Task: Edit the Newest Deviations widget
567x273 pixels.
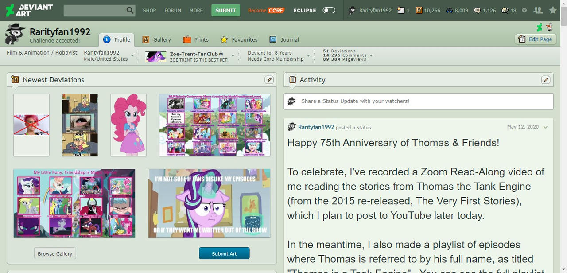Action: [269, 80]
